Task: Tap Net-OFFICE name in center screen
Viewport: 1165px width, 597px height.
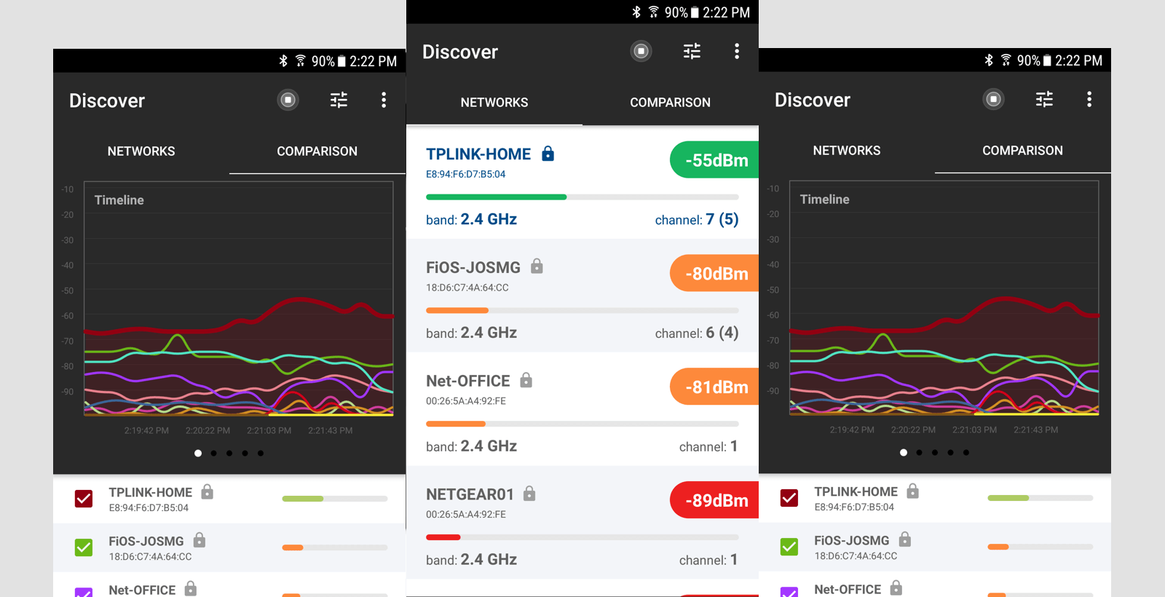Action: tap(468, 381)
